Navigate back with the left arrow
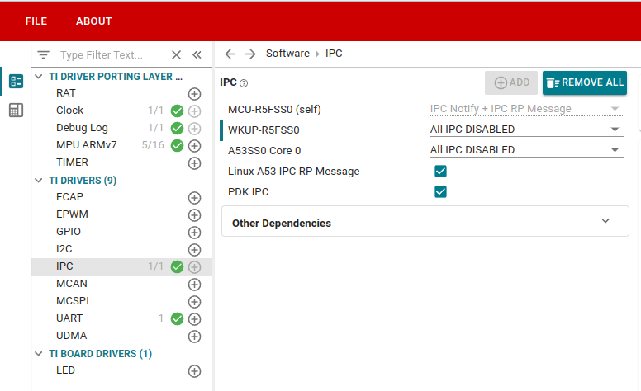 coord(230,54)
